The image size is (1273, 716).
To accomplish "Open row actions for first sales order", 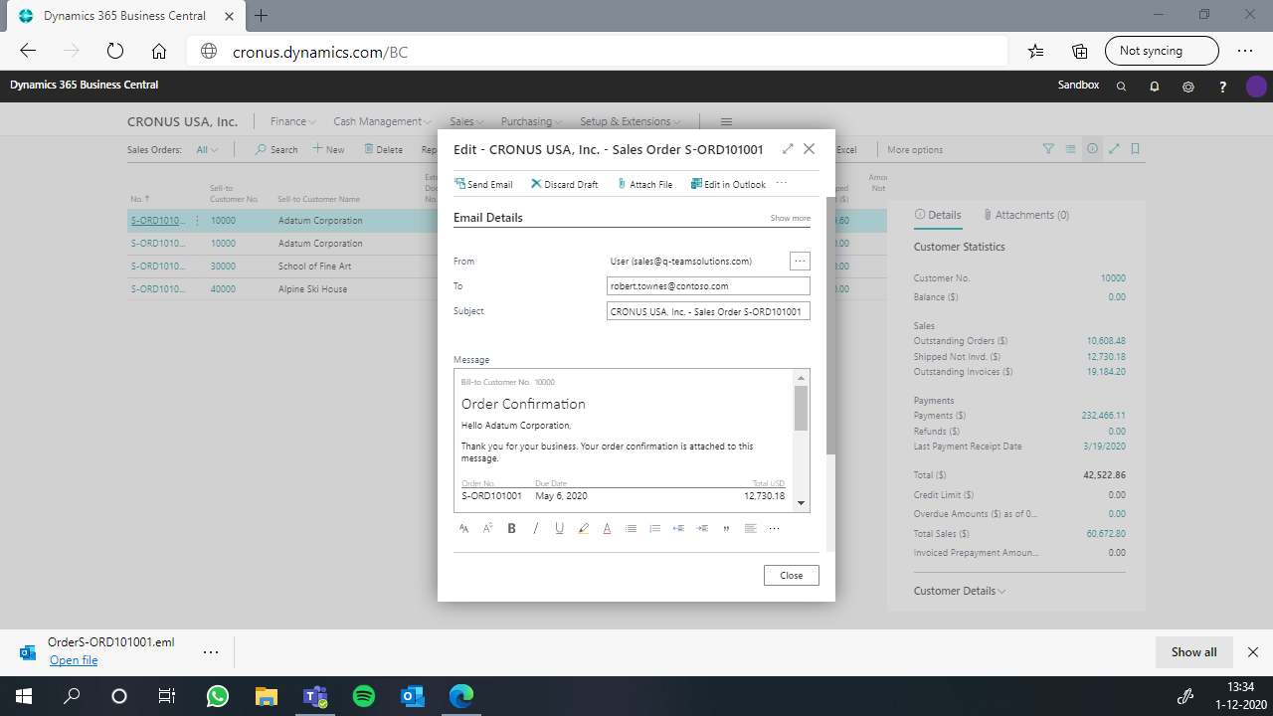I will 197,221.
